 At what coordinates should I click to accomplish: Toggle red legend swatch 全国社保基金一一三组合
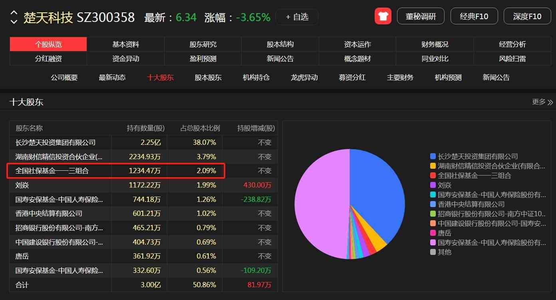(433, 176)
